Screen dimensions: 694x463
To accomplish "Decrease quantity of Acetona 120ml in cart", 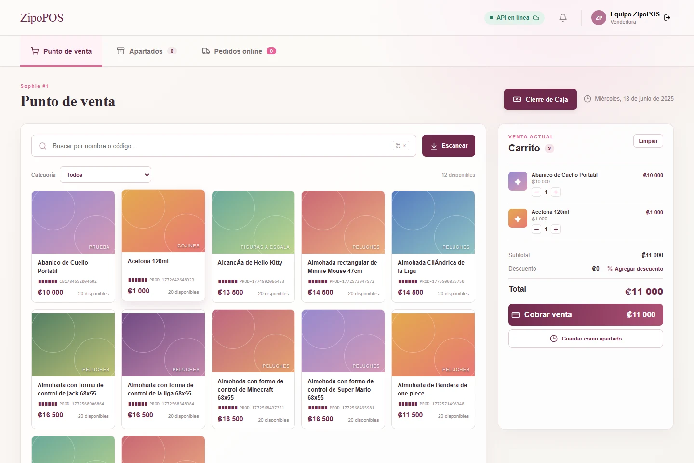I will pos(536,229).
